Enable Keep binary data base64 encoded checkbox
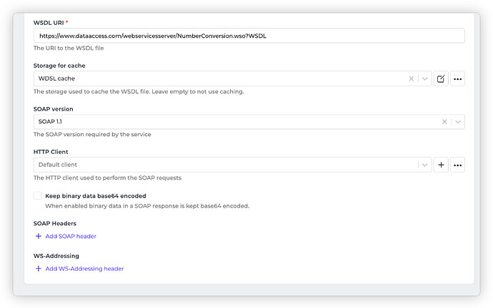 (x=38, y=196)
